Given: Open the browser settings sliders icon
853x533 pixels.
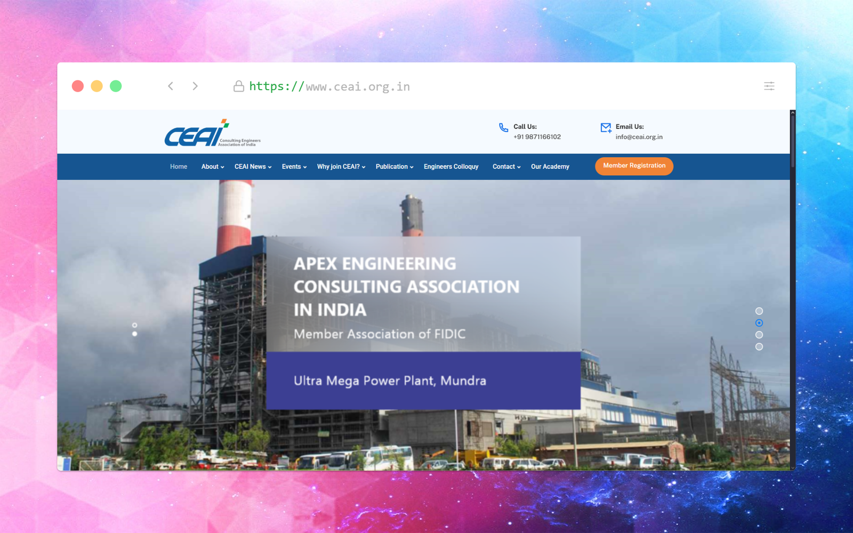Looking at the screenshot, I should [x=769, y=86].
